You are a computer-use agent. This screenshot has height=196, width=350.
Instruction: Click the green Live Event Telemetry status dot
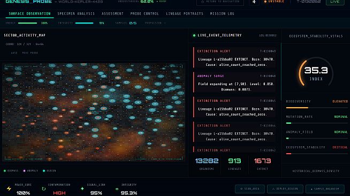pos(194,35)
